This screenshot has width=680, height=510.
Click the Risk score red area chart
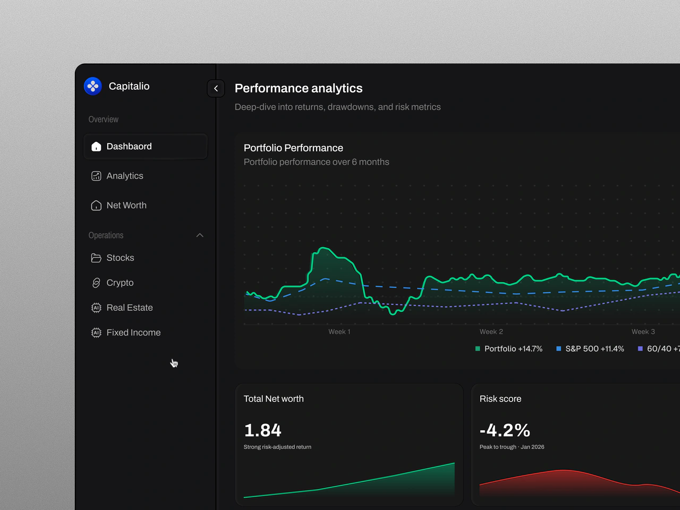580,483
